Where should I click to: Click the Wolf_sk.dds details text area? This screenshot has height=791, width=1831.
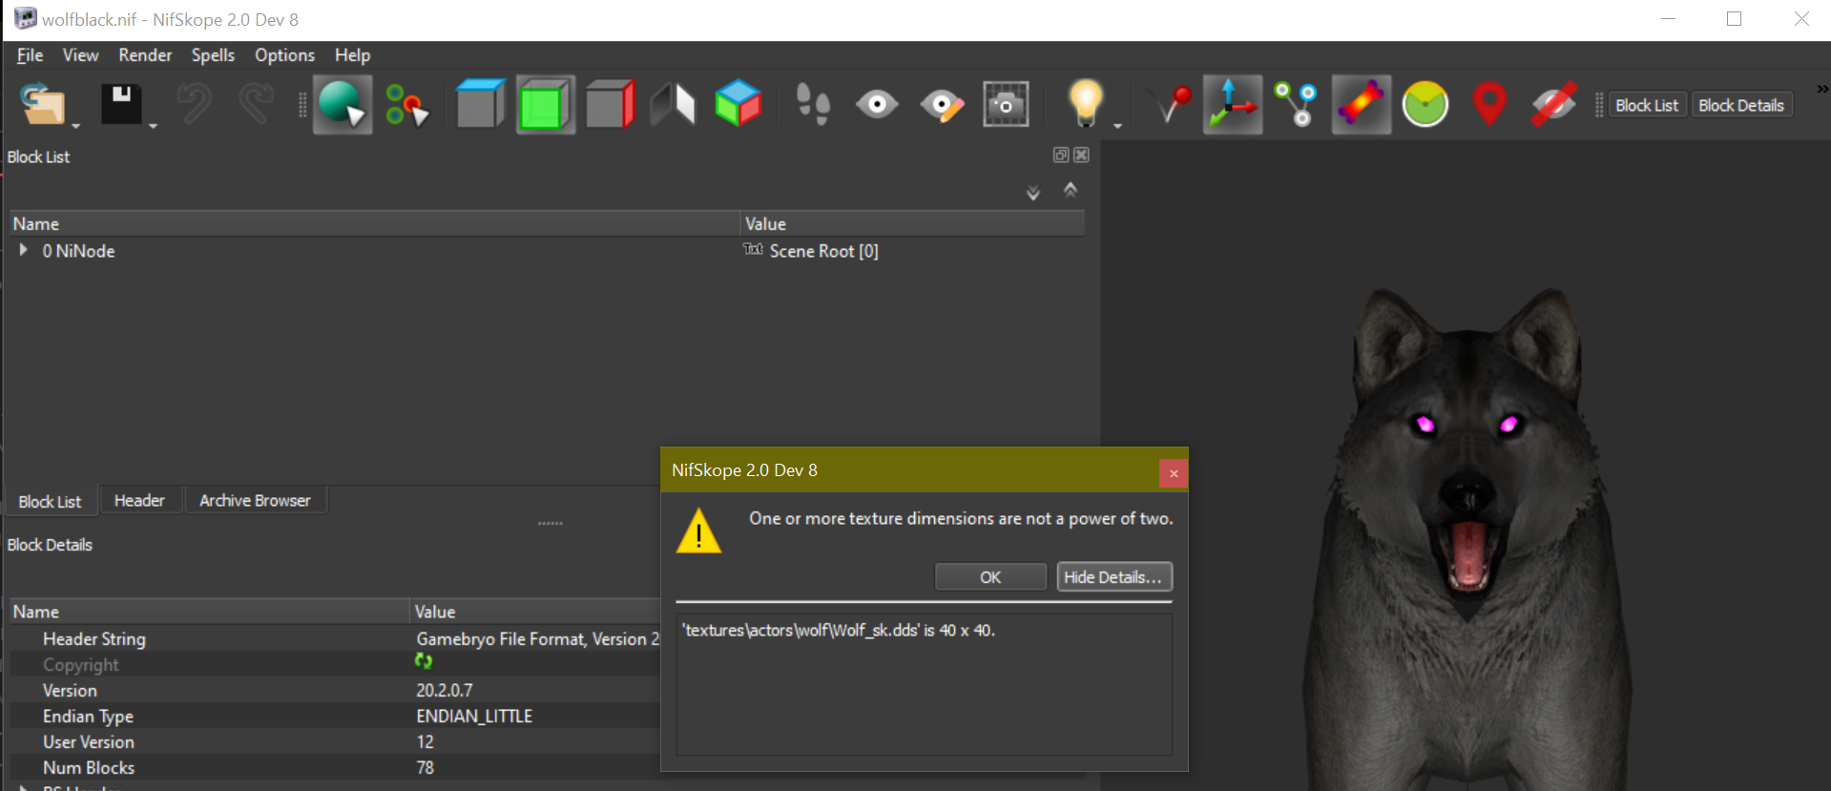[924, 683]
